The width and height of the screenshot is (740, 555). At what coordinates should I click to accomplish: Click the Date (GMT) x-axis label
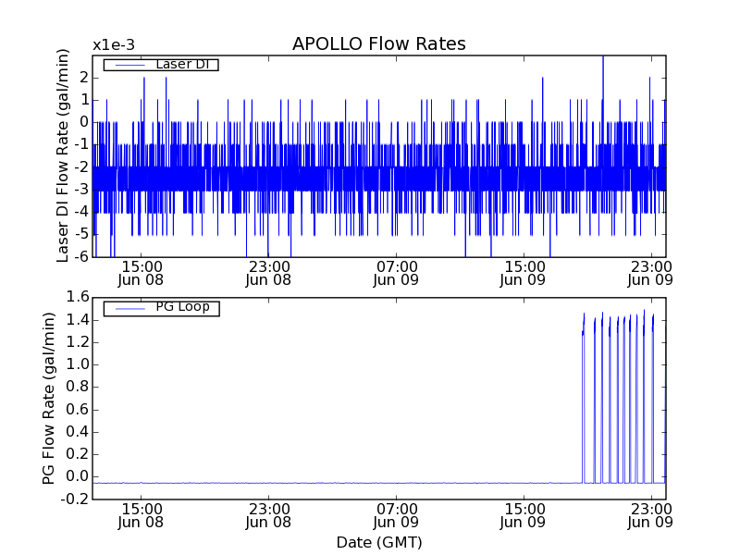click(x=378, y=542)
